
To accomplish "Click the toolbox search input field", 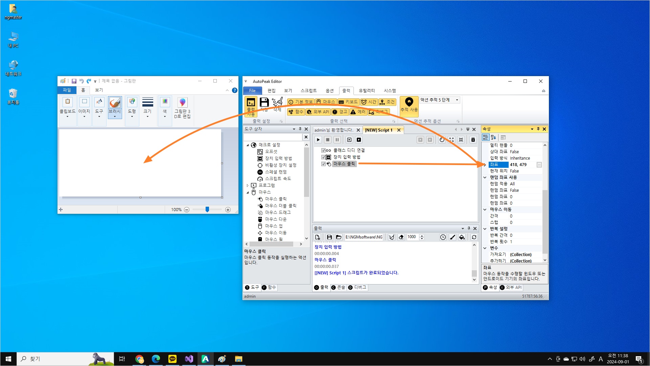I will pyautogui.click(x=273, y=137).
